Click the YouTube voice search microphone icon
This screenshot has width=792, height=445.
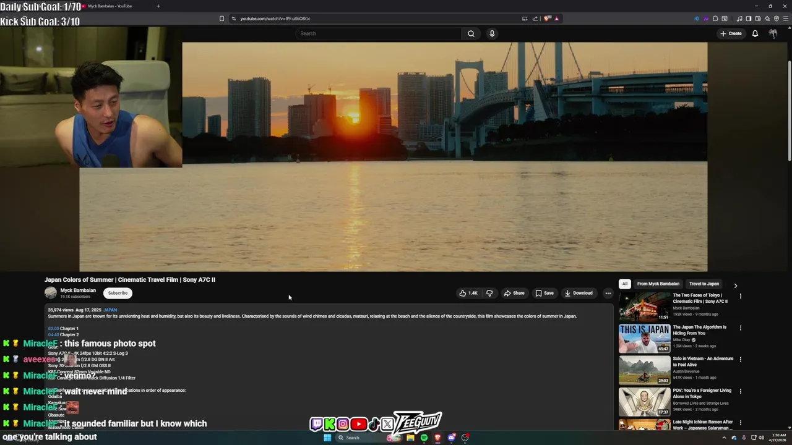tap(492, 33)
